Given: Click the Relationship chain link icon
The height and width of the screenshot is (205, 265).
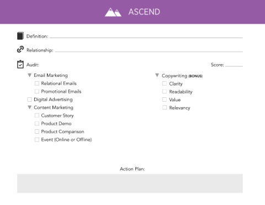Looking at the screenshot, I should [x=20, y=49].
